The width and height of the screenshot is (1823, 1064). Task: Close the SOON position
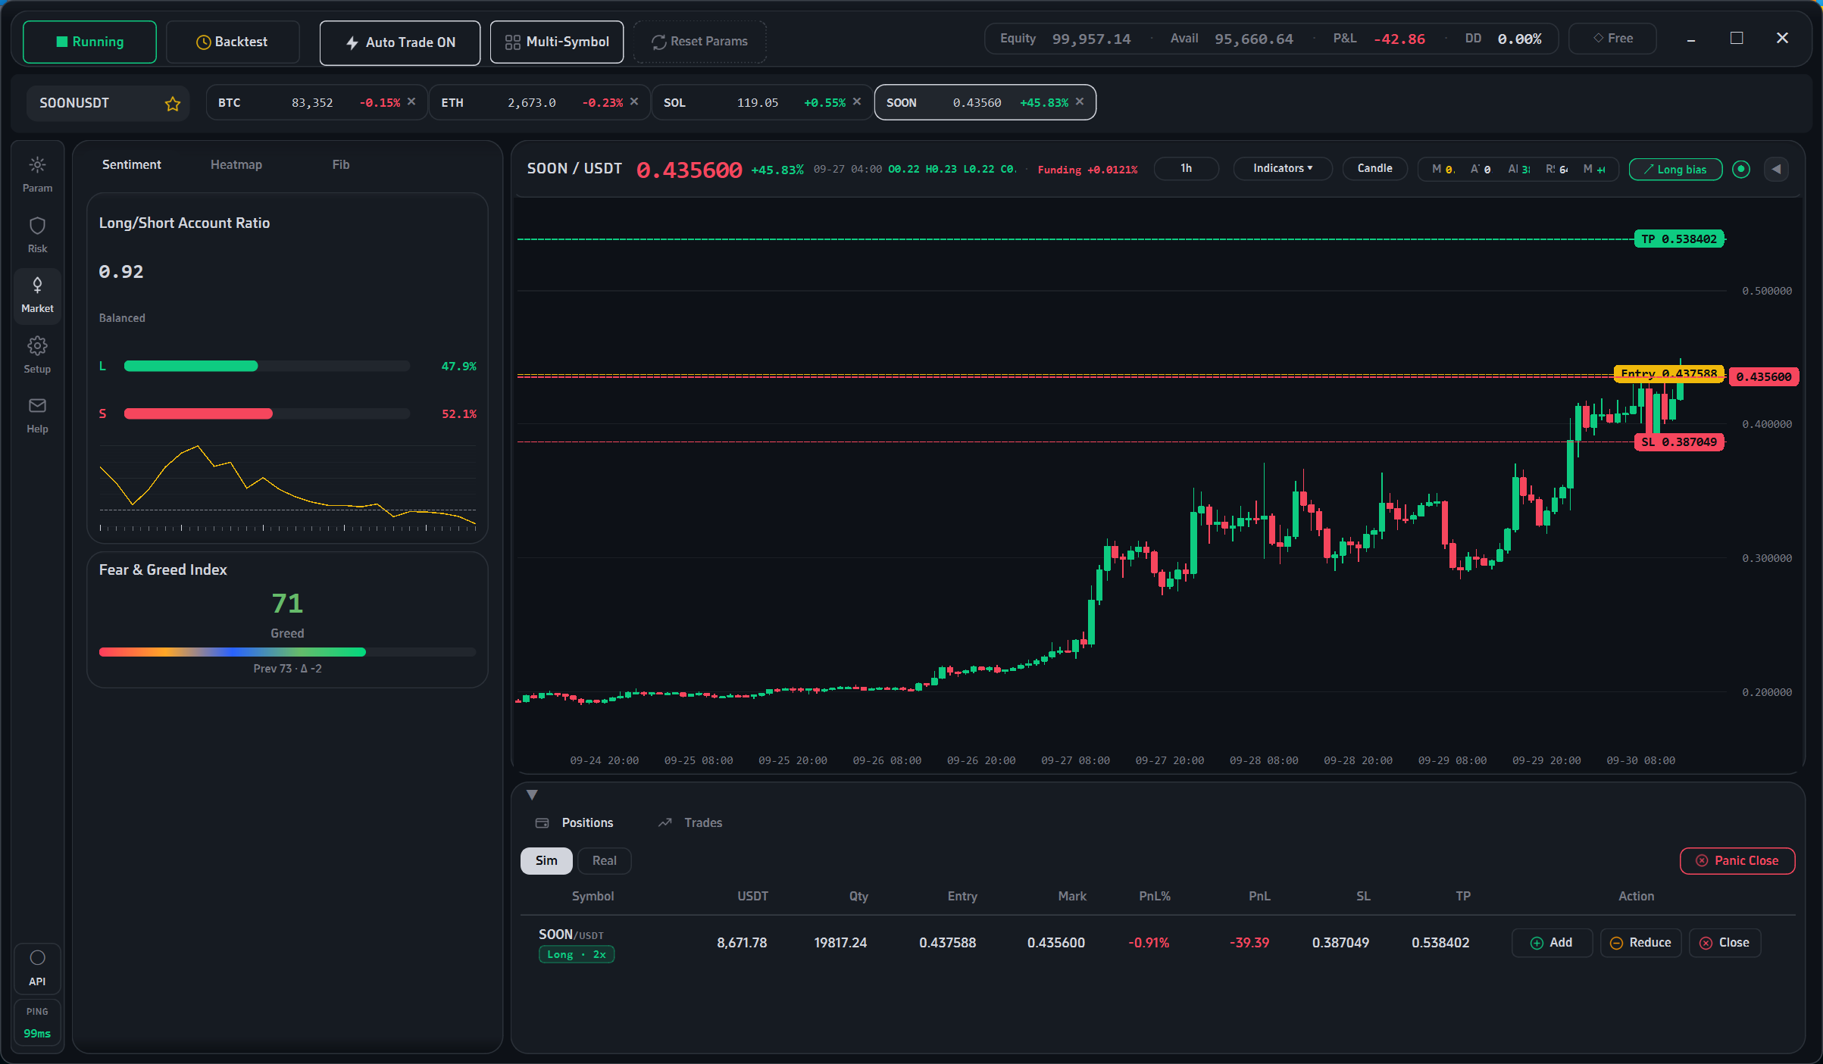click(1725, 942)
